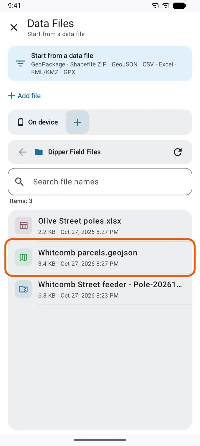Tap the blue Dipper Field Files folder icon
Viewport: 200px width, 446px height.
point(39,152)
